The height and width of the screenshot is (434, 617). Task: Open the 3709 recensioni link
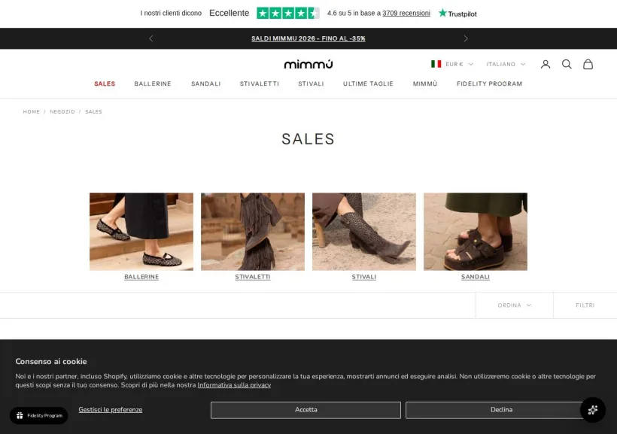[x=406, y=13]
